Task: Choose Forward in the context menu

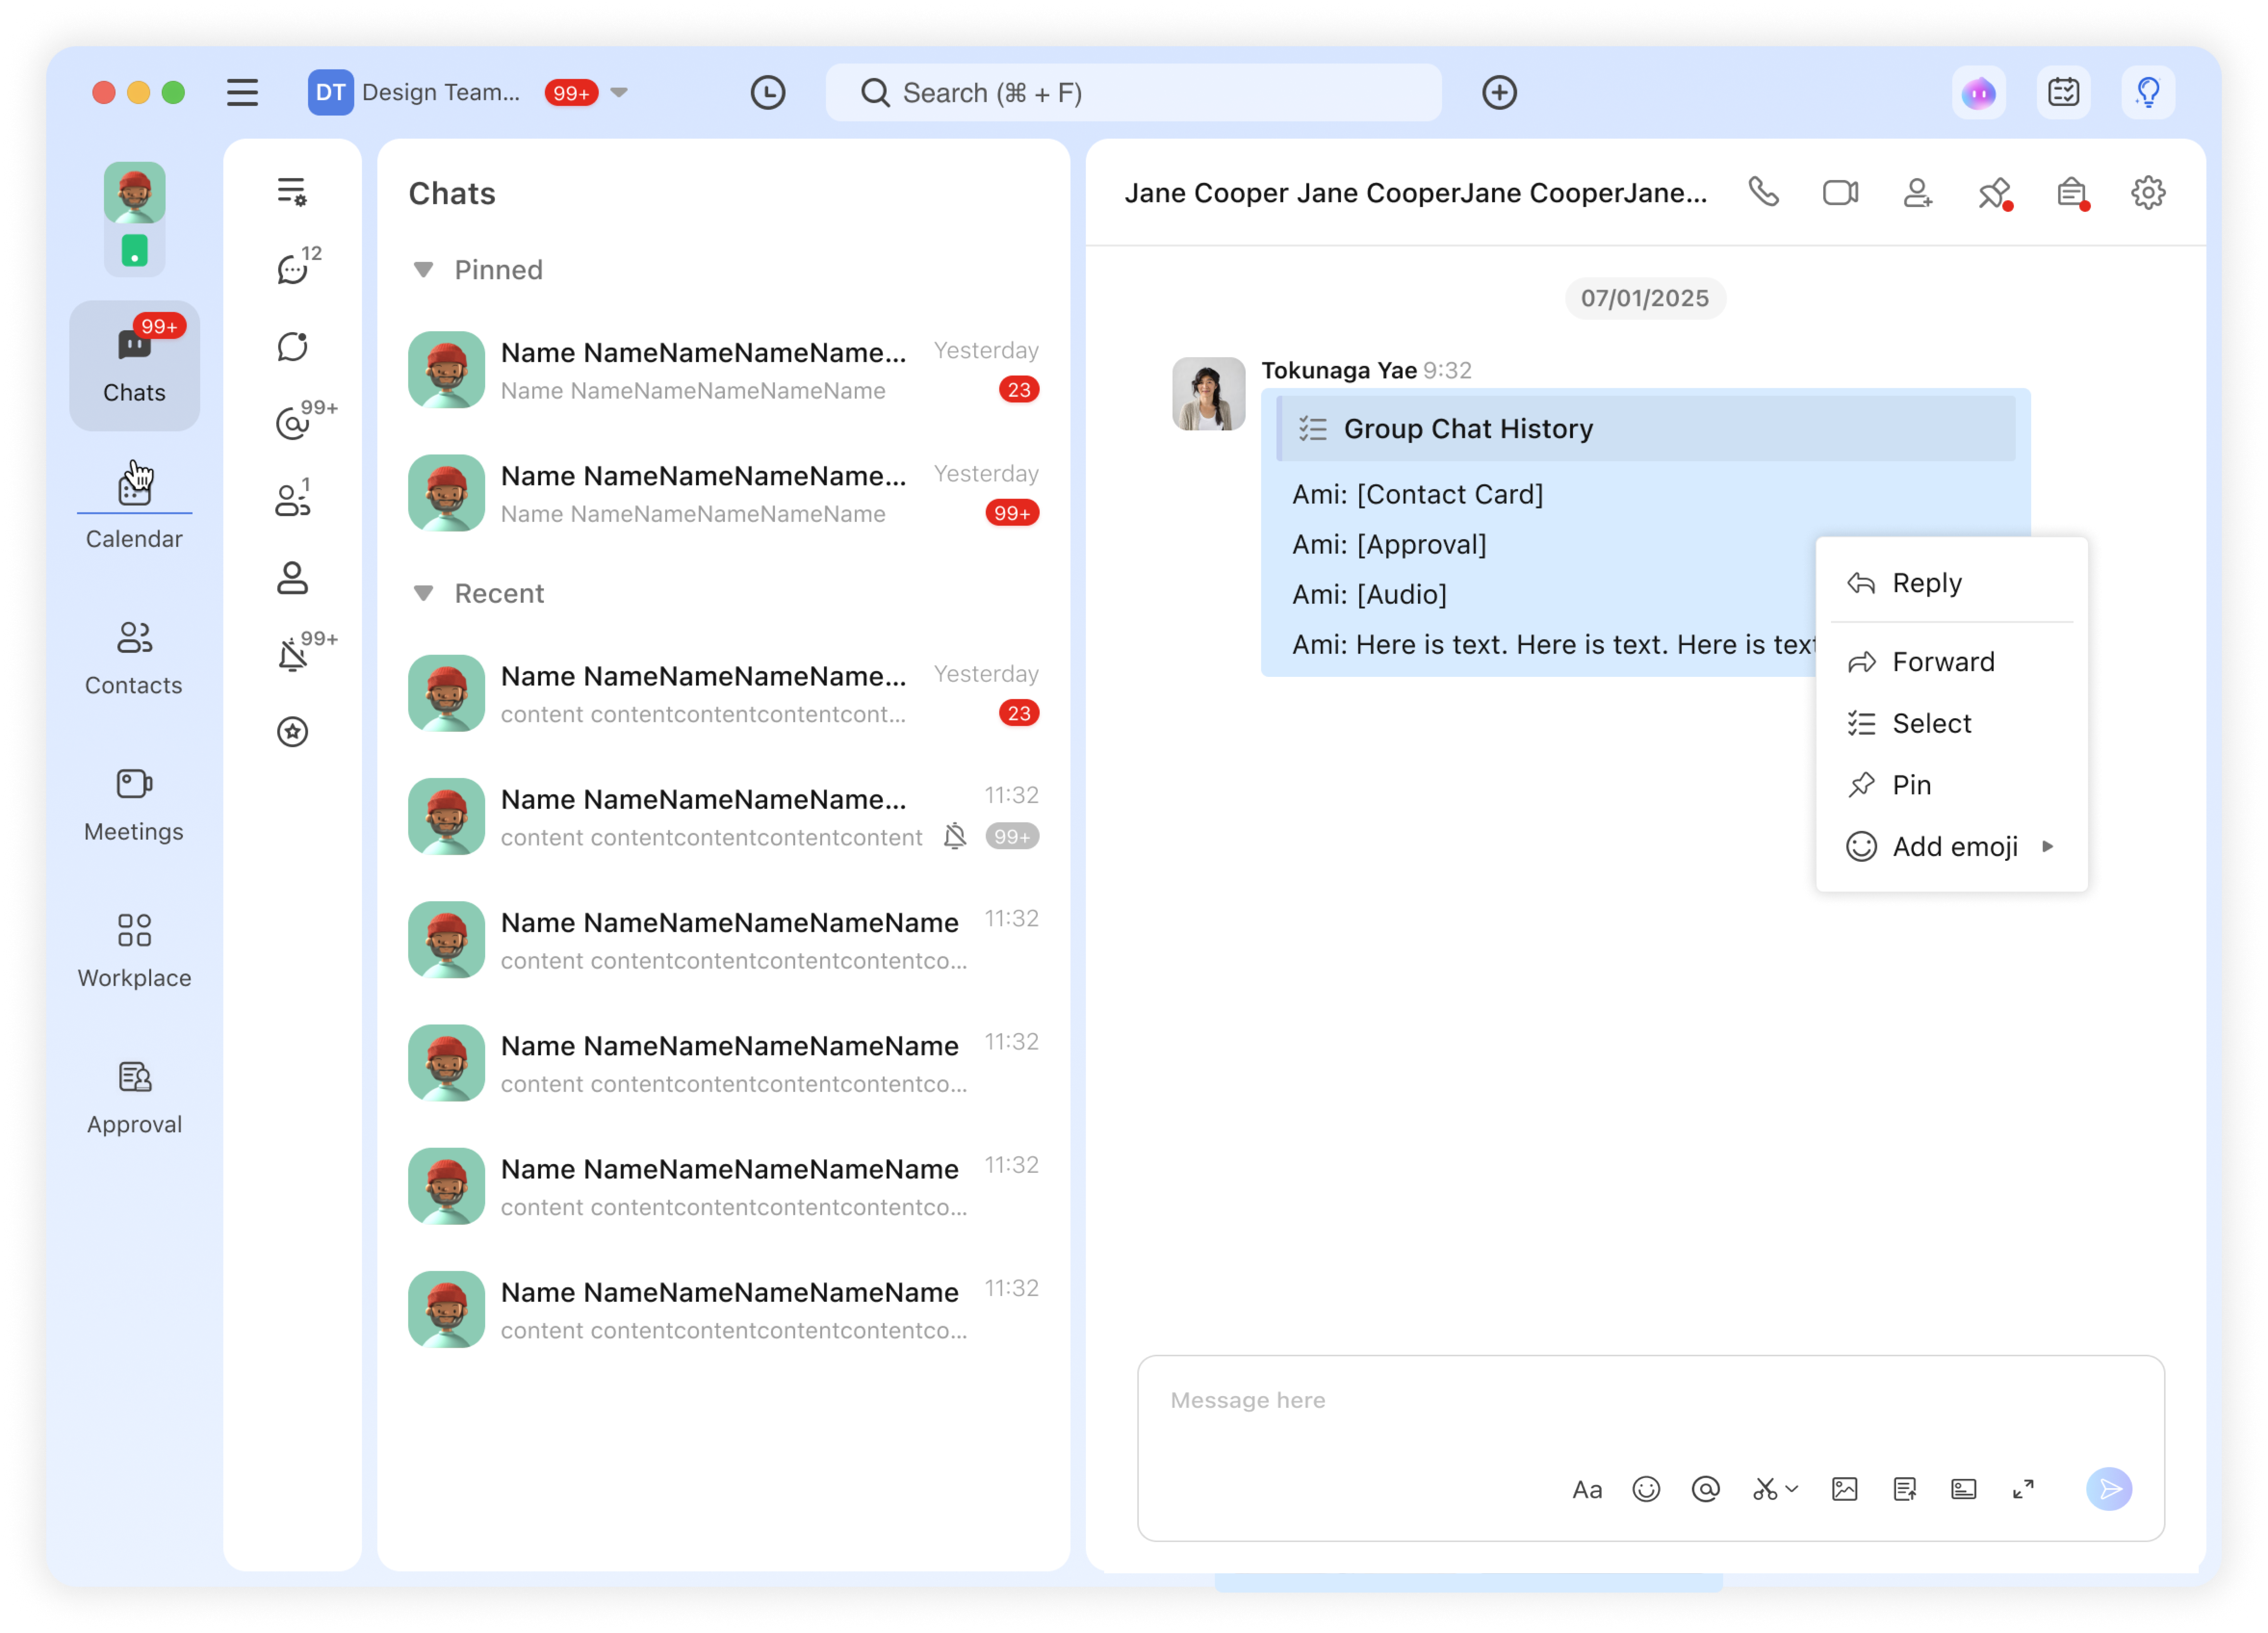Action: (1942, 662)
